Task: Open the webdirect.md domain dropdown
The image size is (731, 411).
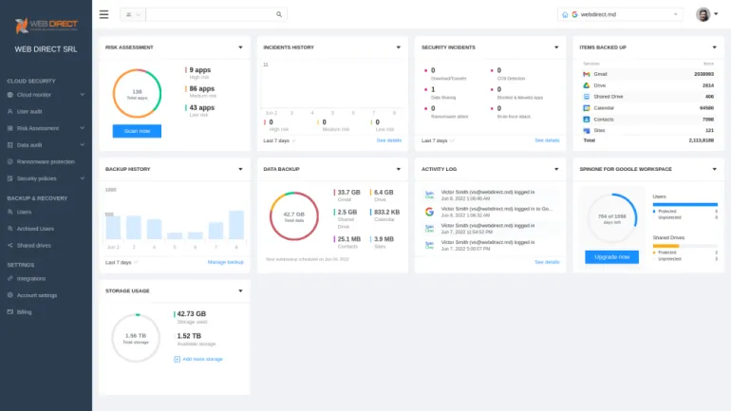Action: point(620,14)
